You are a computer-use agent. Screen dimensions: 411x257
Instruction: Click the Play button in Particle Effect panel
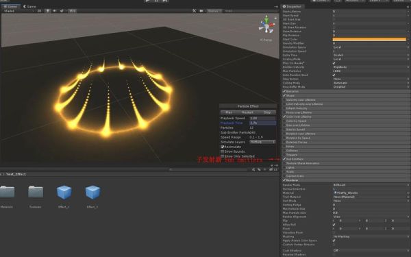pos(229,112)
